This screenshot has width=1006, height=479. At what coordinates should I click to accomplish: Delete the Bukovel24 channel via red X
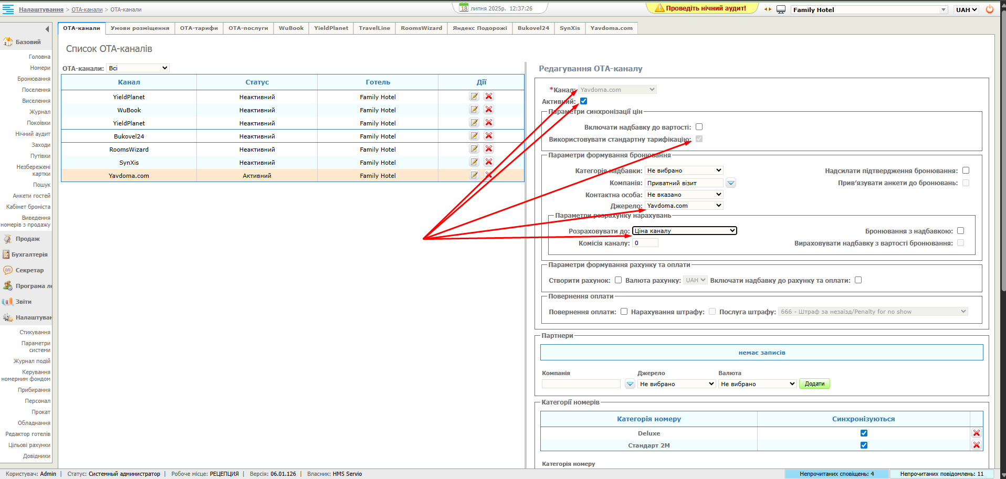tap(489, 136)
